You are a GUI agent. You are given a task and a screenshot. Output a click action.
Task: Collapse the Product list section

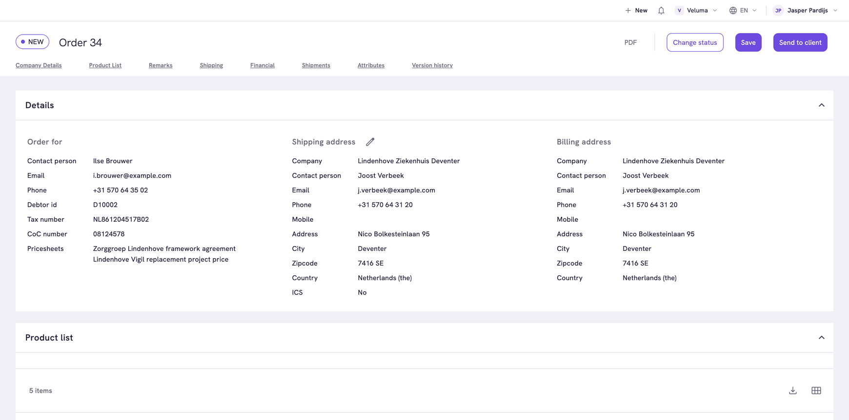click(822, 338)
